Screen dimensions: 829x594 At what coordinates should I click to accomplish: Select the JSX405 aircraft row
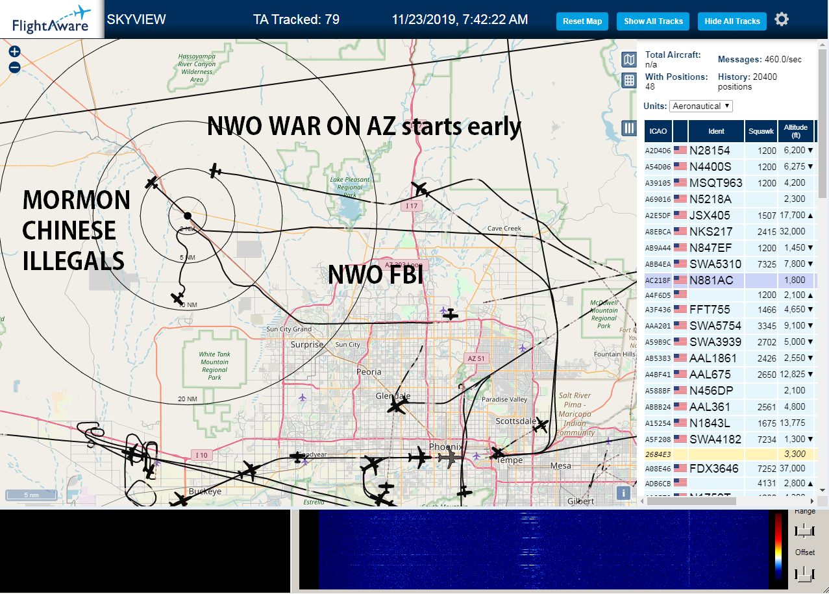pos(730,215)
